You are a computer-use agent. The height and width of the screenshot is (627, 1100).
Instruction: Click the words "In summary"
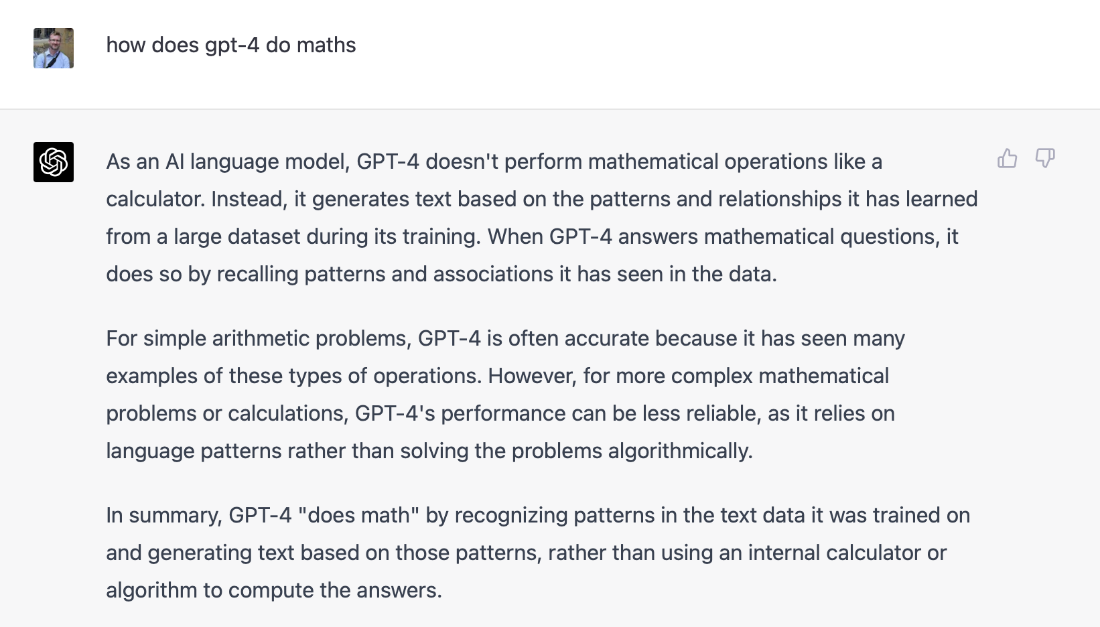tap(163, 515)
